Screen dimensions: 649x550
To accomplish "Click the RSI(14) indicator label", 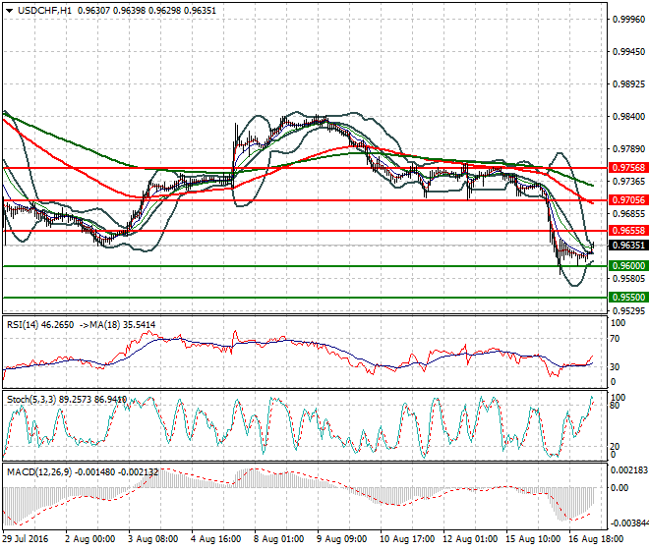I will pos(26,323).
